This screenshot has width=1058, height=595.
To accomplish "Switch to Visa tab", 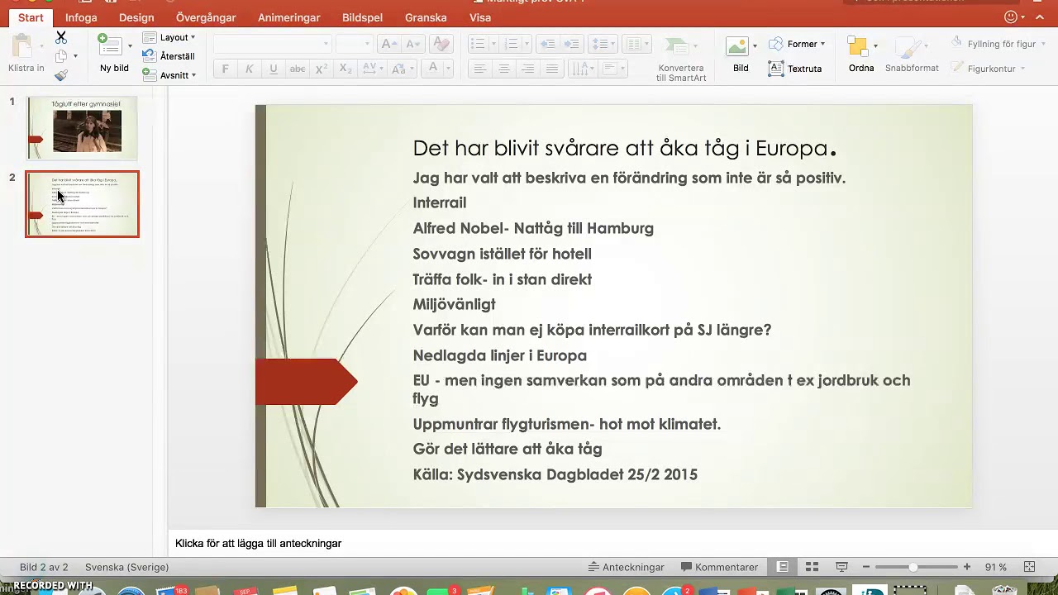I will point(480,17).
